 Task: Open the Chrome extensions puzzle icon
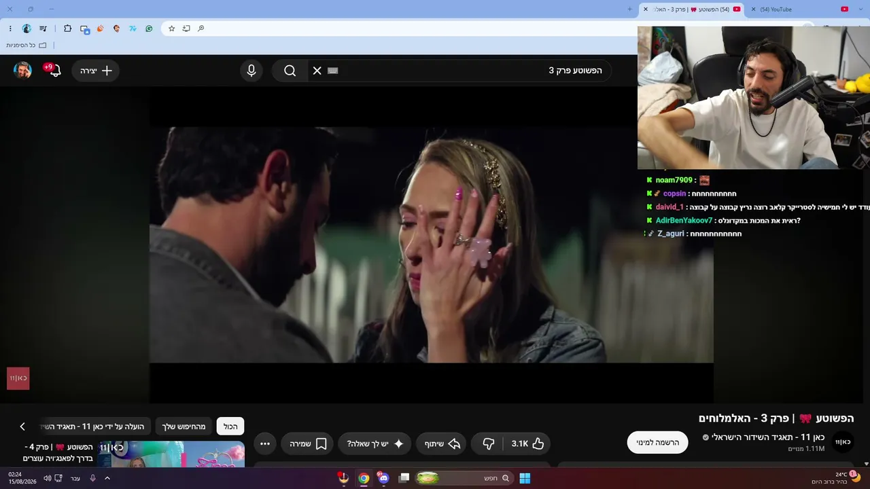click(67, 29)
